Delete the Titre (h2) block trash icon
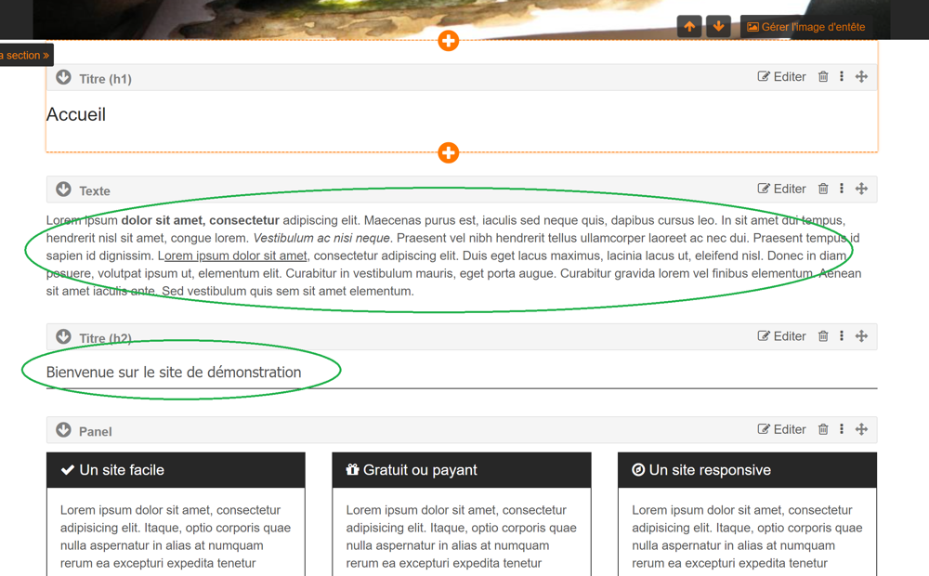 coord(823,336)
